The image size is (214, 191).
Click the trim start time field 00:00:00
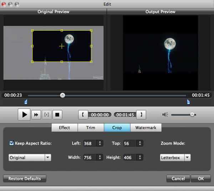[100, 115]
